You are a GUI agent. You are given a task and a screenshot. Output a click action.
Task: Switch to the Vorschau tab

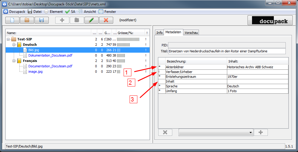tap(191, 32)
